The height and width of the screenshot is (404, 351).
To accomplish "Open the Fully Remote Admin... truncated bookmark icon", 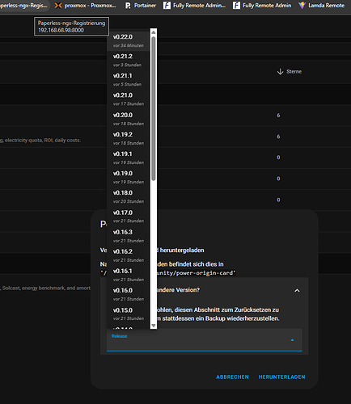I will pos(167,5).
